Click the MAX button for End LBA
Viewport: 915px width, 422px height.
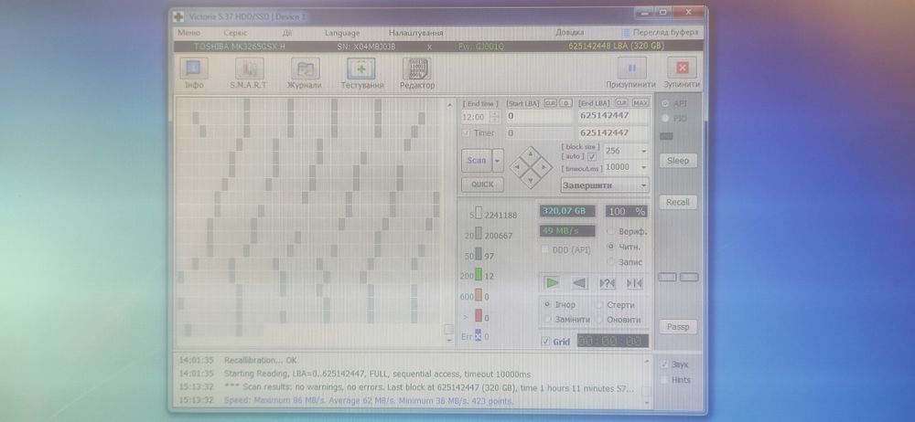(x=640, y=103)
